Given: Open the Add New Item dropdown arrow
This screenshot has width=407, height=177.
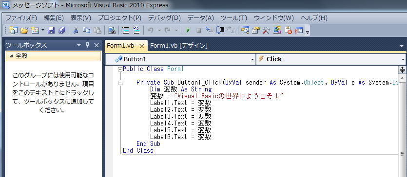Looking at the screenshot, I should click(42, 31).
